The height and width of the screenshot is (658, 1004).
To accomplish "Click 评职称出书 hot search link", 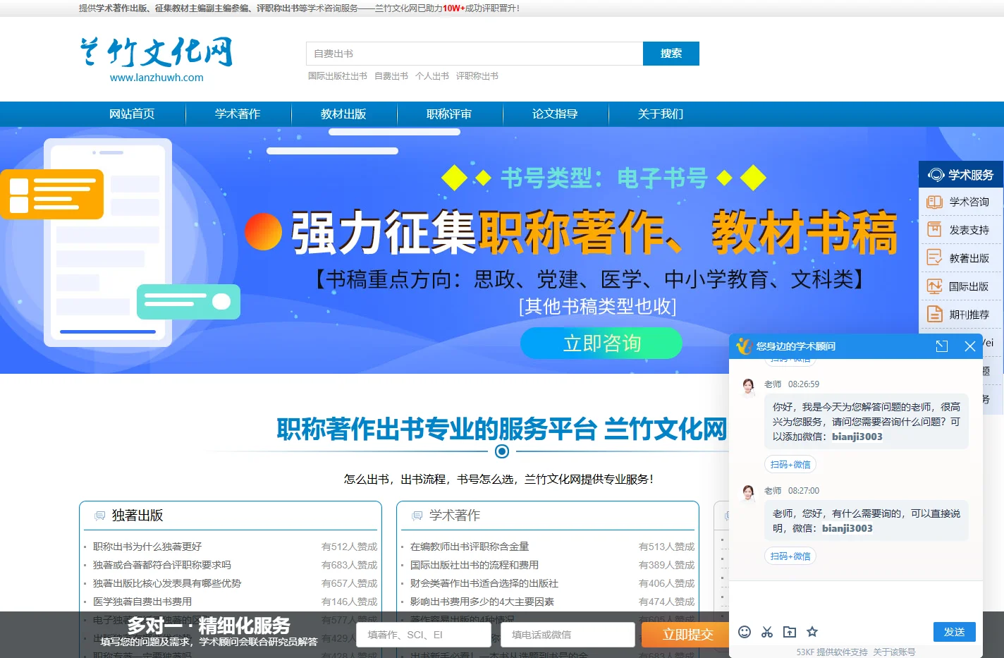I will click(x=477, y=76).
